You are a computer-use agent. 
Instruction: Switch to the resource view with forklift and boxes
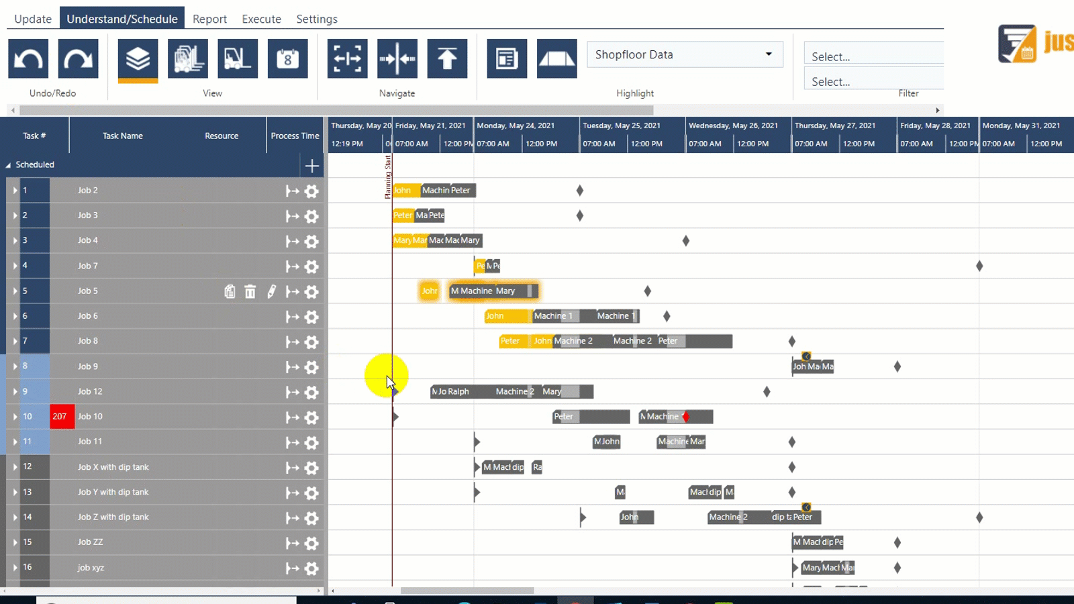pos(188,59)
